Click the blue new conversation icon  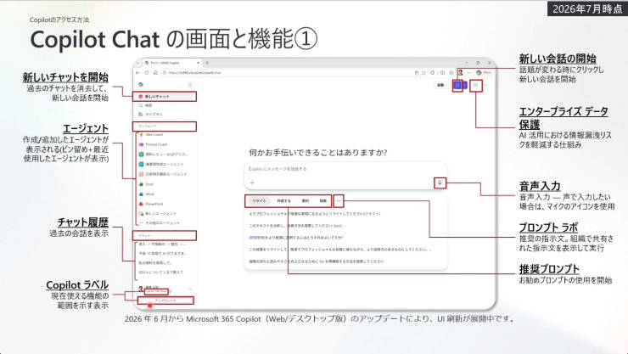(x=457, y=85)
